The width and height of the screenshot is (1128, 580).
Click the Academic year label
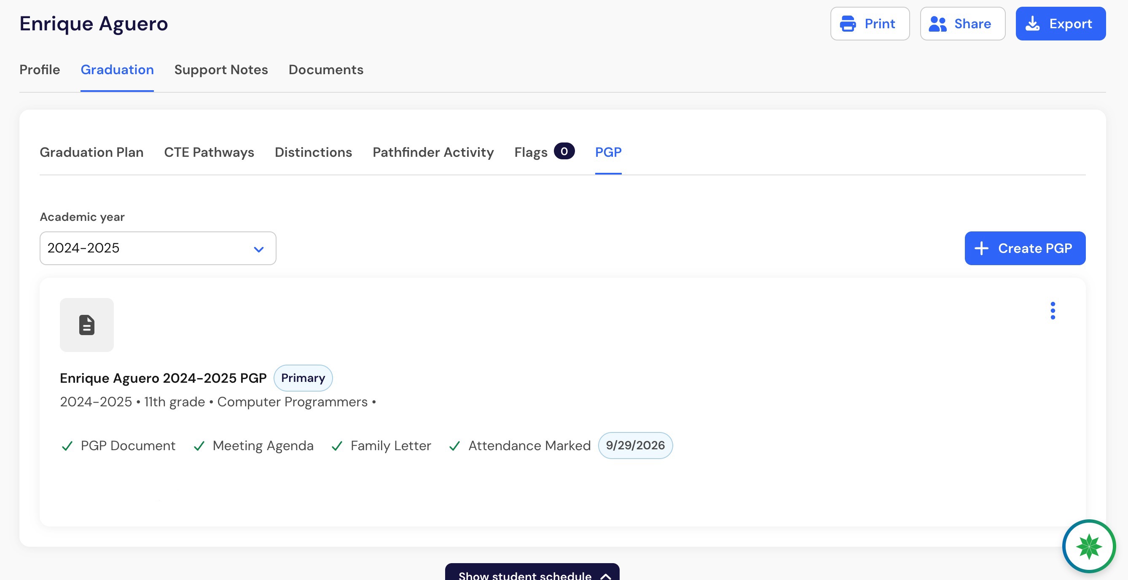tap(82, 217)
